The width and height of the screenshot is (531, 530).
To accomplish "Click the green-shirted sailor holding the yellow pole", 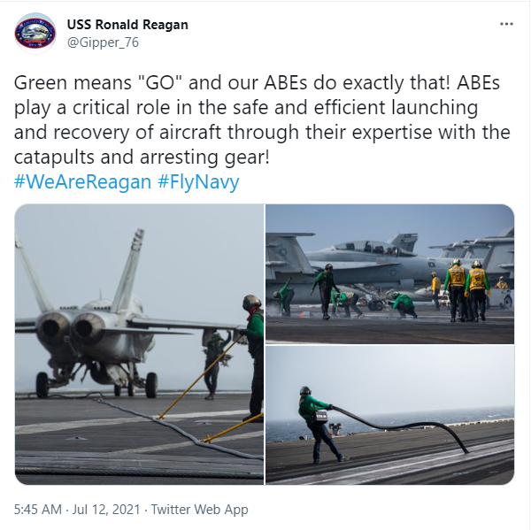I will [x=254, y=357].
